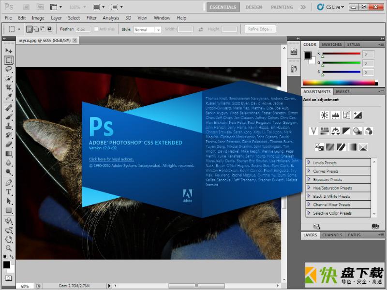Select the Horizontal Type tool

pyautogui.click(x=9, y=192)
